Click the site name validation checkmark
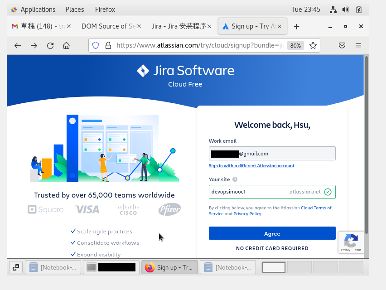This screenshot has height=290, width=386. click(x=328, y=192)
